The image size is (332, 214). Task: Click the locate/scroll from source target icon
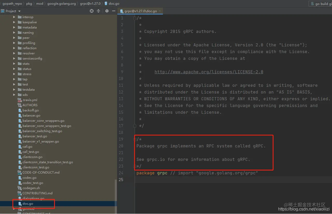coord(91,11)
